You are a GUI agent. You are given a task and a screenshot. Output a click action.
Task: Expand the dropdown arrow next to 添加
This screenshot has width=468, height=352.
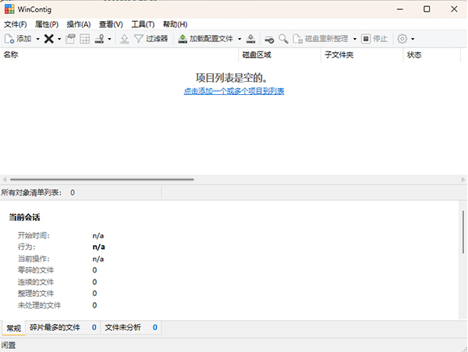(37, 38)
